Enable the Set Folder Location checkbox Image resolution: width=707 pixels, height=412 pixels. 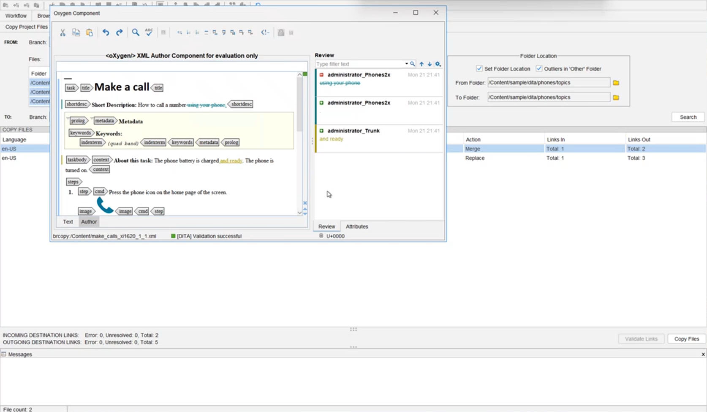[x=479, y=68]
